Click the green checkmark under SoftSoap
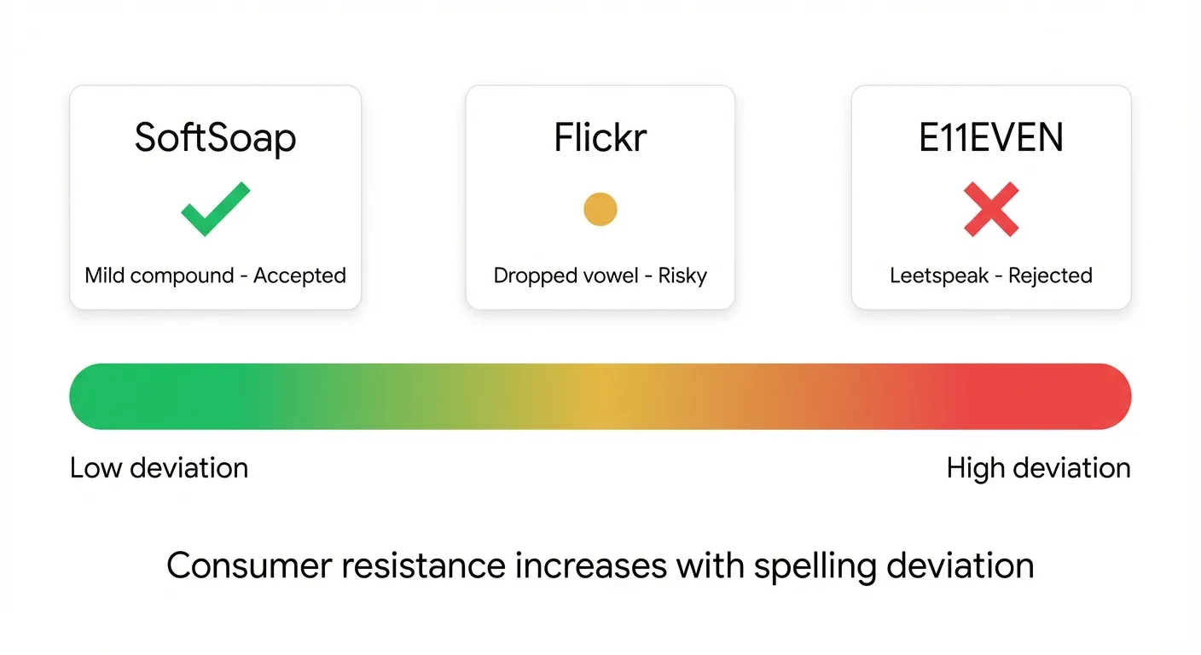 pos(215,209)
